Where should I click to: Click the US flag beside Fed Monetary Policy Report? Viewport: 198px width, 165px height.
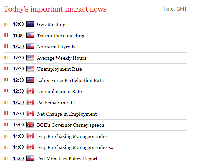pos(30,158)
